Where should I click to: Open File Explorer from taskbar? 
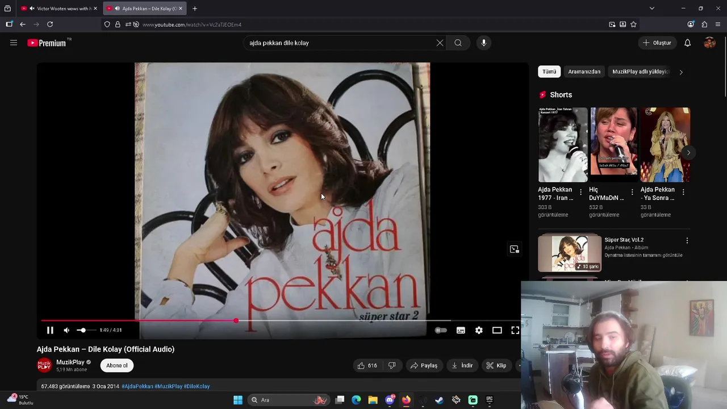click(x=373, y=400)
